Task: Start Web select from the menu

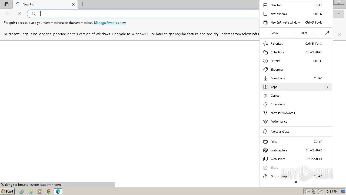Action: pos(296,159)
